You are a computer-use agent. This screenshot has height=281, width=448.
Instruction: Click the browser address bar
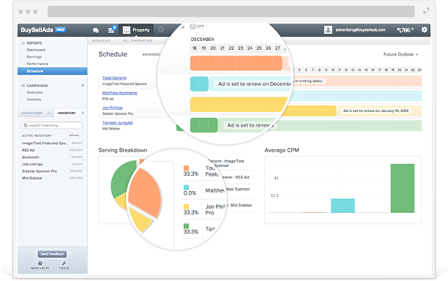pos(231,12)
